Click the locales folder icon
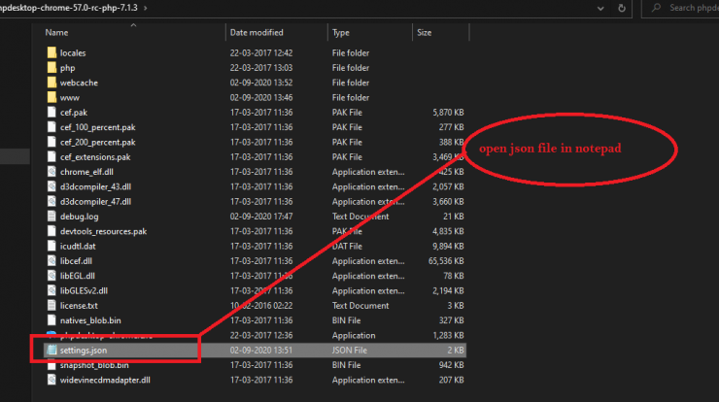719x402 pixels. [x=51, y=52]
